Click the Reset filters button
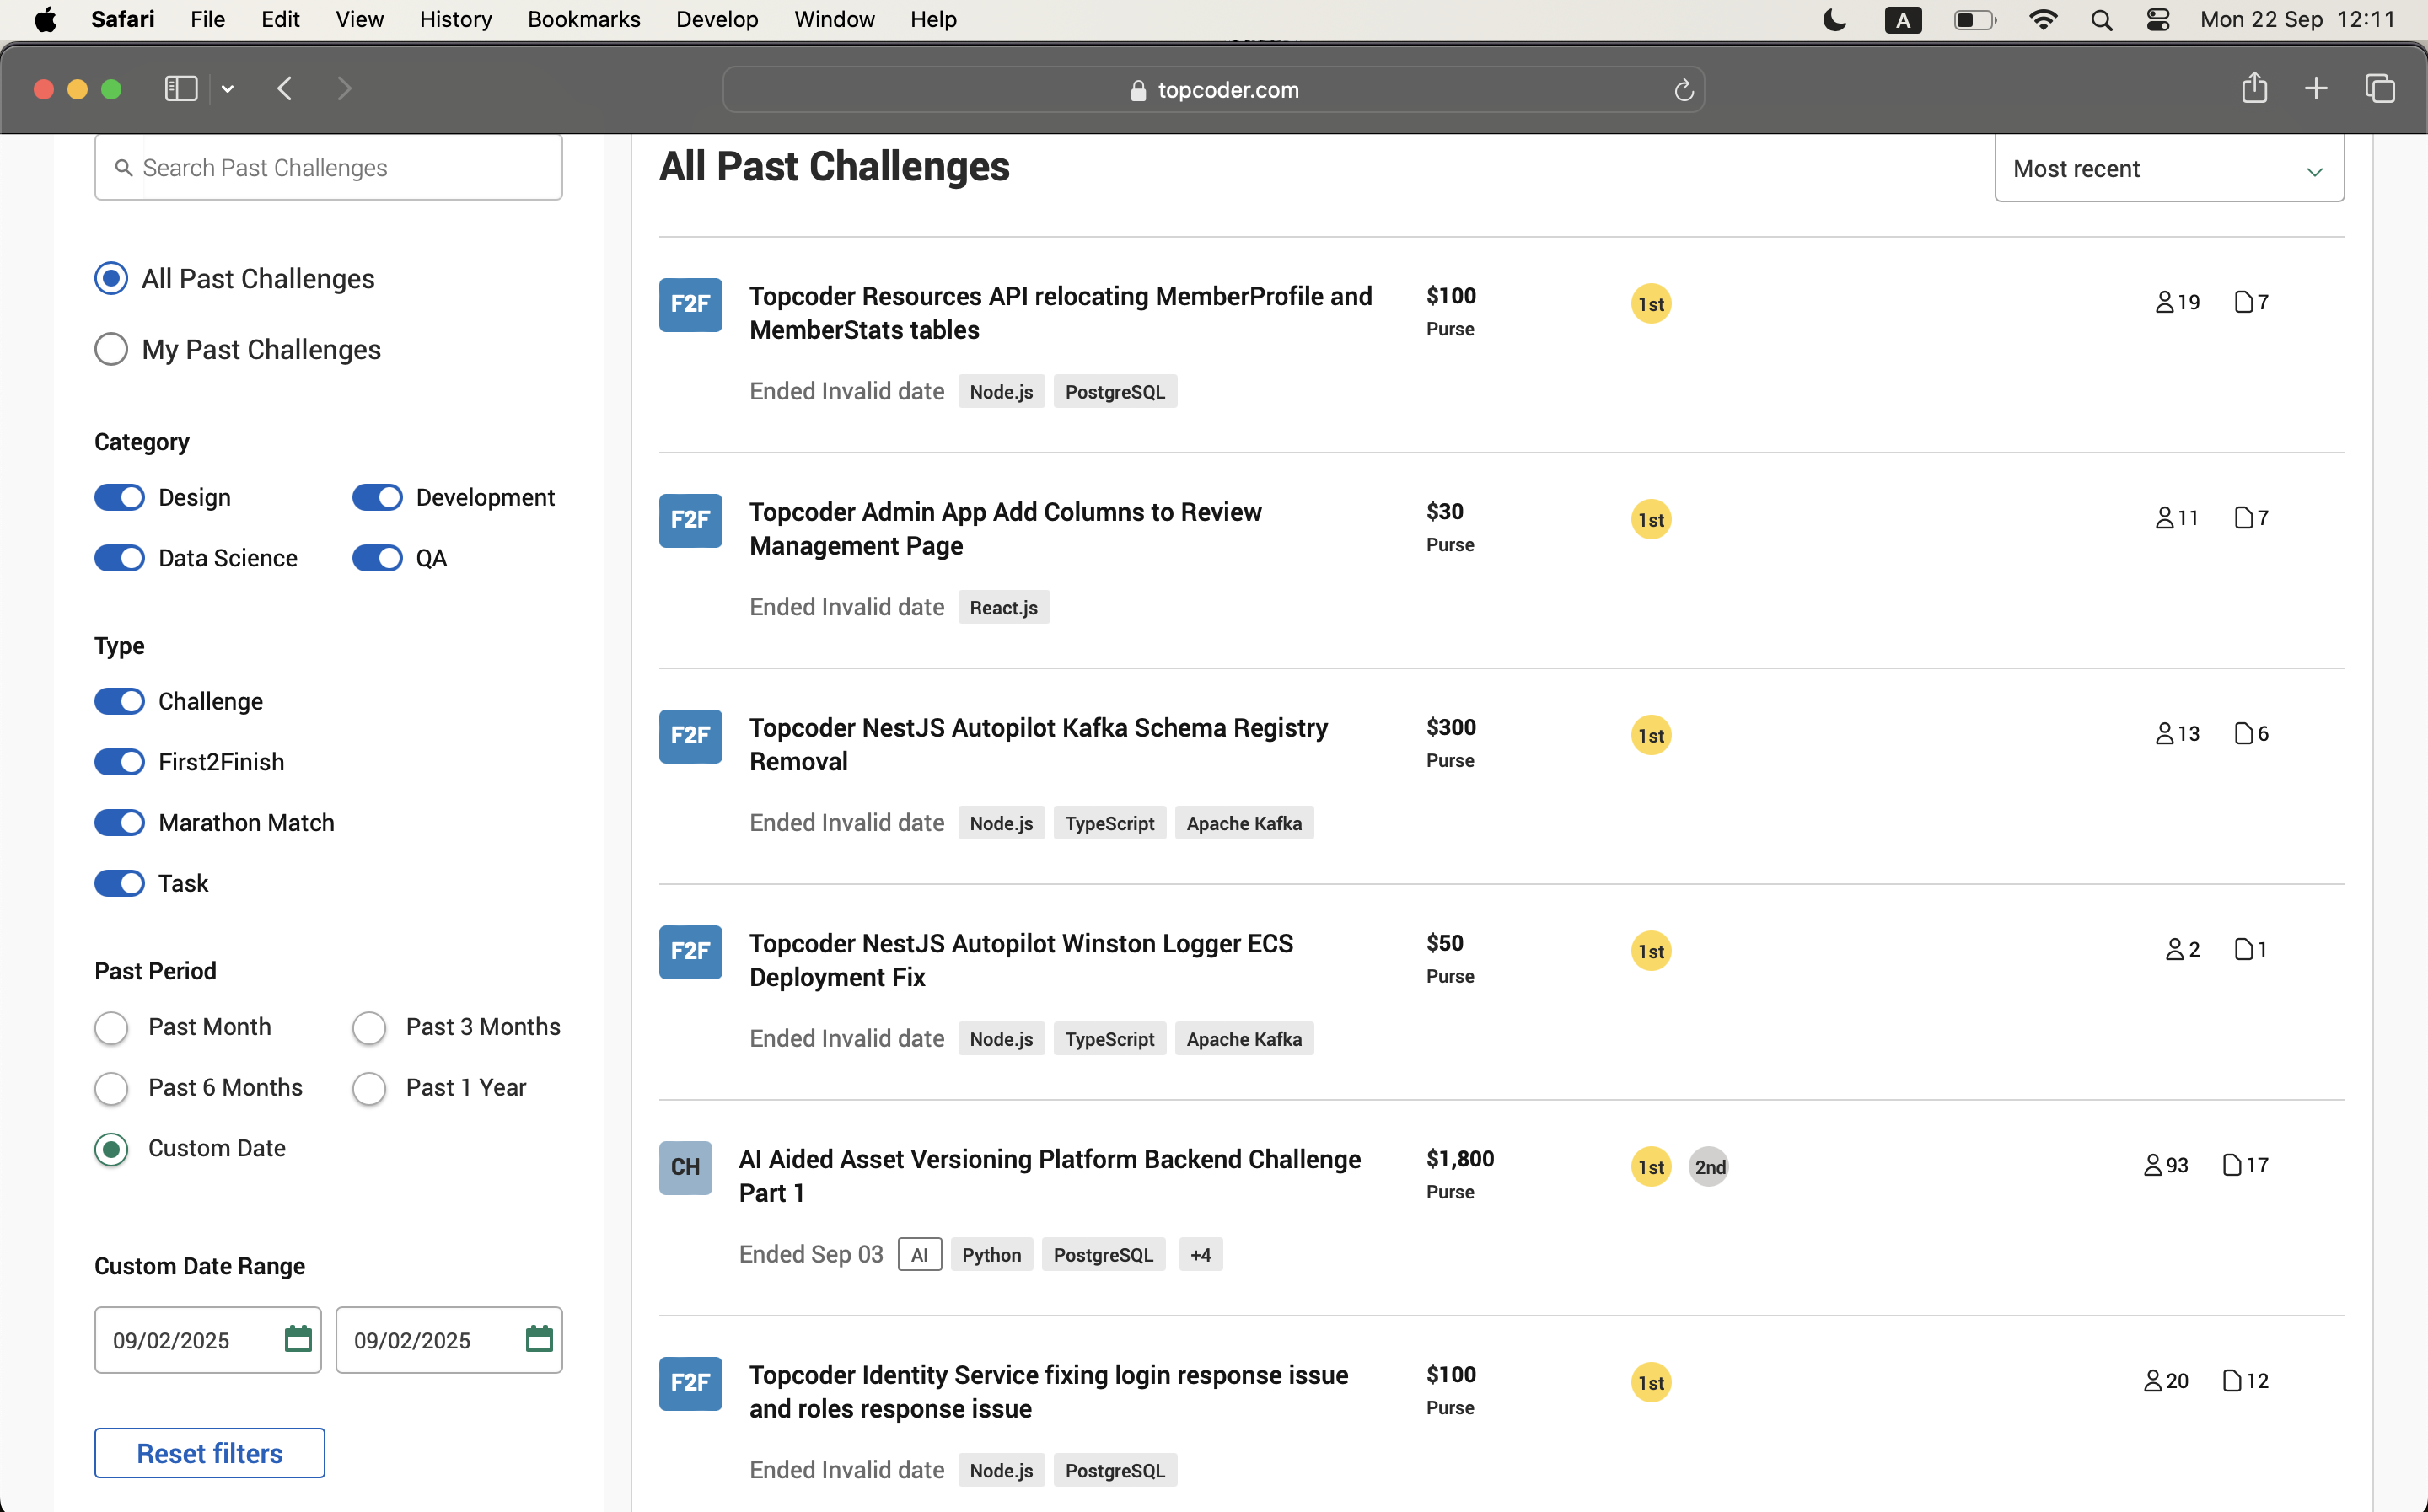Image resolution: width=2428 pixels, height=1512 pixels. pos(209,1453)
